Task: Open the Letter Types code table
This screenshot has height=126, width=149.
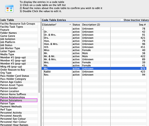Action: pos(19,51)
